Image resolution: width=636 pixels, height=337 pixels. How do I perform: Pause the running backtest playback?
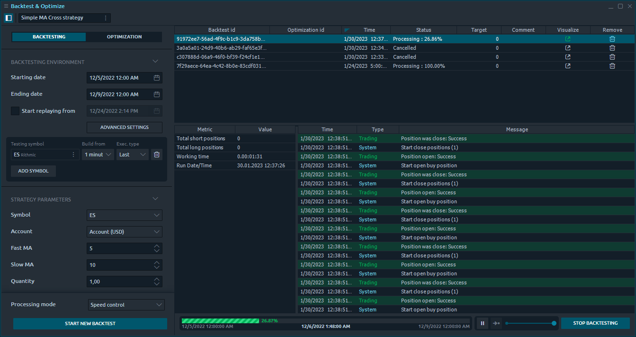coord(483,323)
